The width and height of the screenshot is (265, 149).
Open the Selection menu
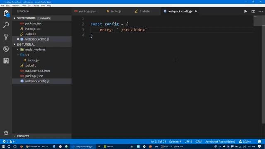(x=15, y=5)
